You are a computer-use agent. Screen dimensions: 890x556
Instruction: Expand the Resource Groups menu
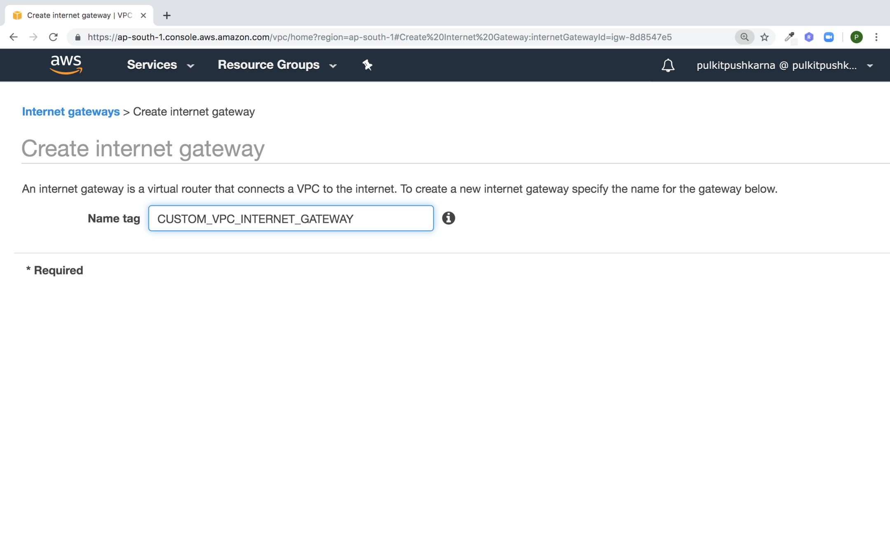coord(277,65)
